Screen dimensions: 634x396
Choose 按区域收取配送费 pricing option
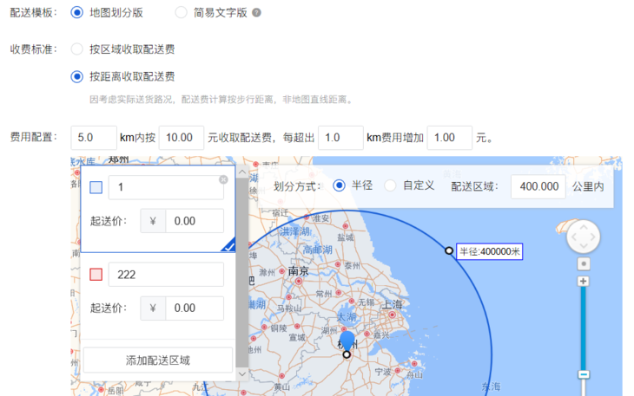click(76, 49)
